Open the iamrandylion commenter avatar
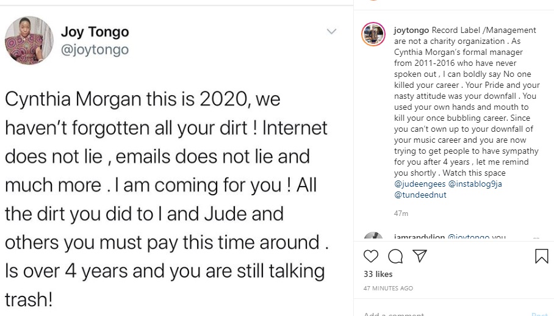554x316 pixels. 373,238
